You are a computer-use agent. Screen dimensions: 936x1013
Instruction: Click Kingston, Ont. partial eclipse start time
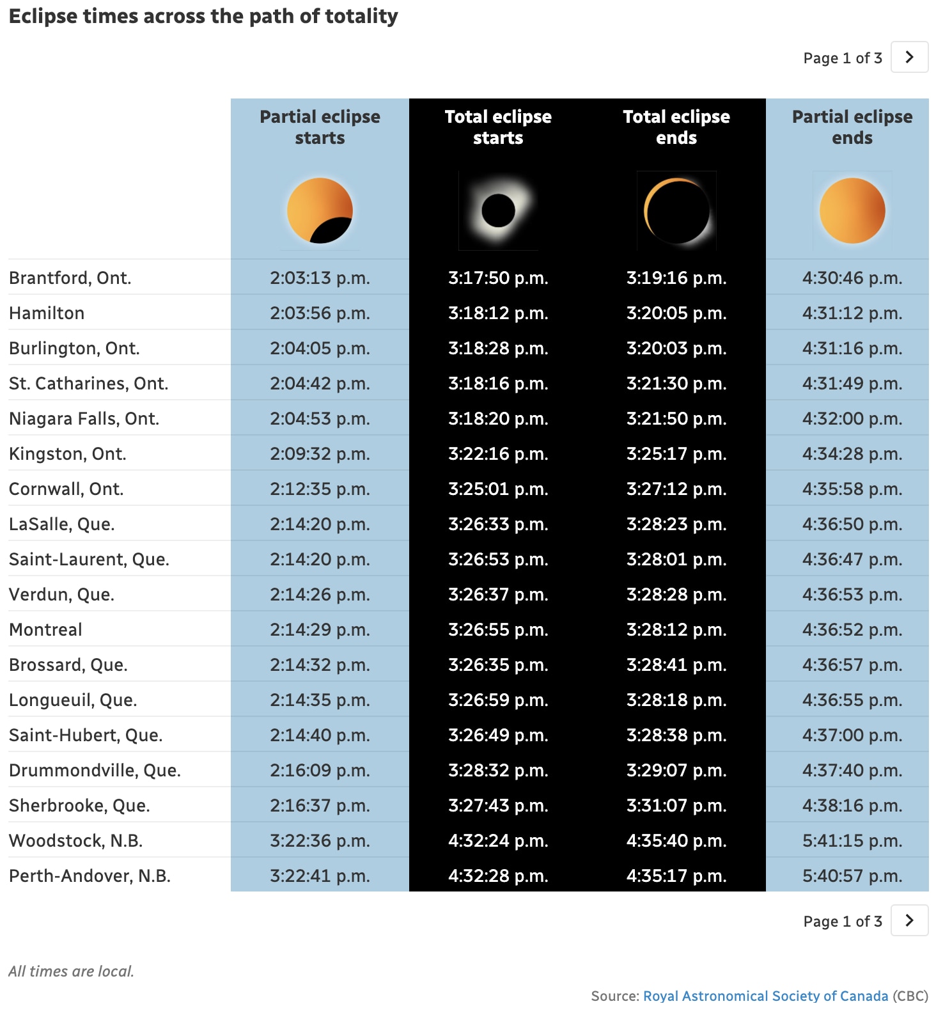point(320,454)
